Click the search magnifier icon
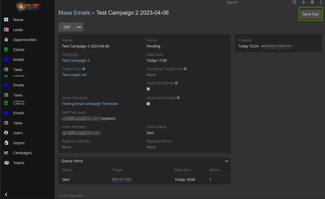Screen dimensions: 325x199 tap(294, 2)
